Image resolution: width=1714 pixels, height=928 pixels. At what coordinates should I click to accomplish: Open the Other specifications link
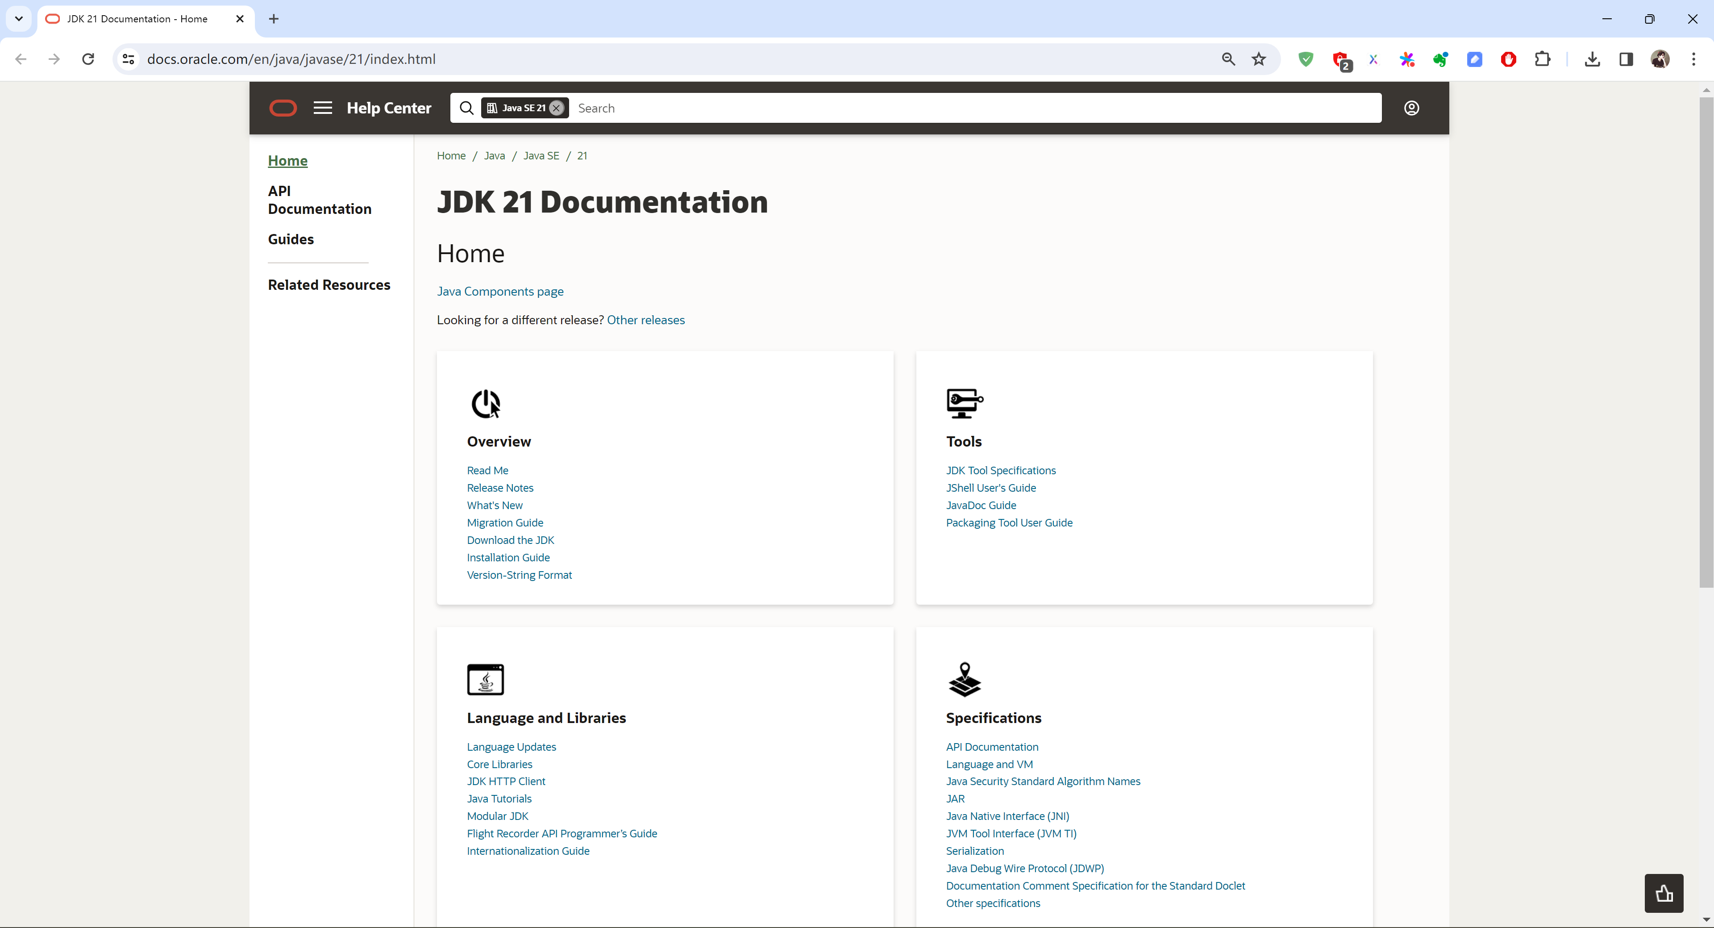(x=993, y=903)
